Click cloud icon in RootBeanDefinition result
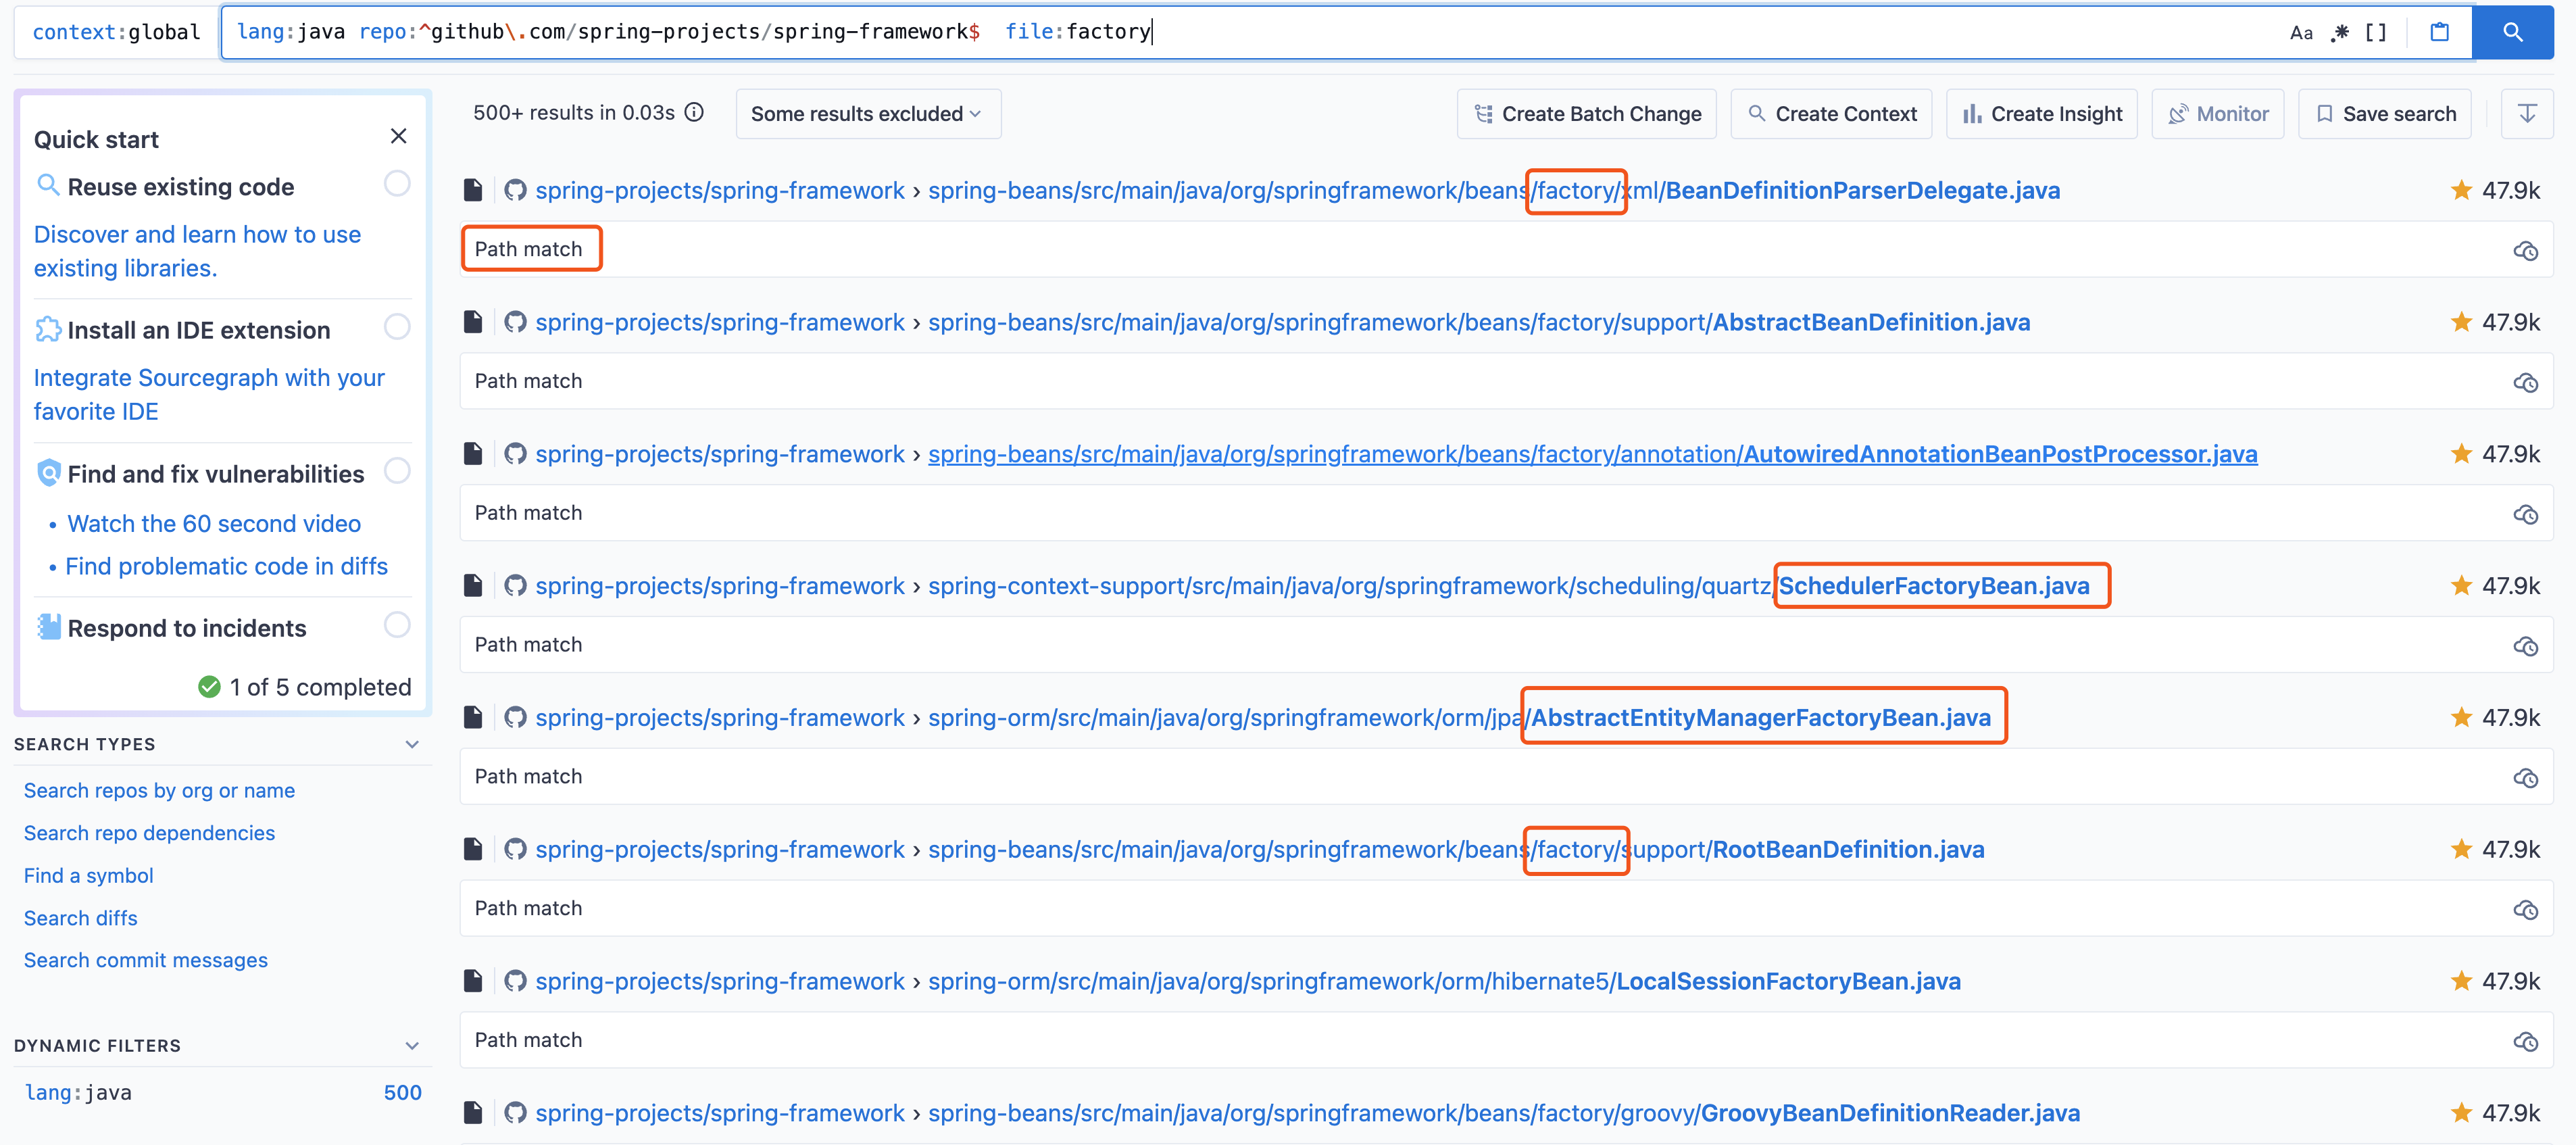 [x=2525, y=910]
